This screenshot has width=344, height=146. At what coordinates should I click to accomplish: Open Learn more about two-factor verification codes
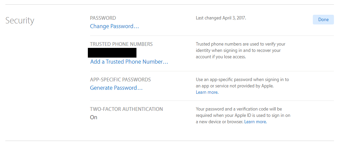coord(255,122)
